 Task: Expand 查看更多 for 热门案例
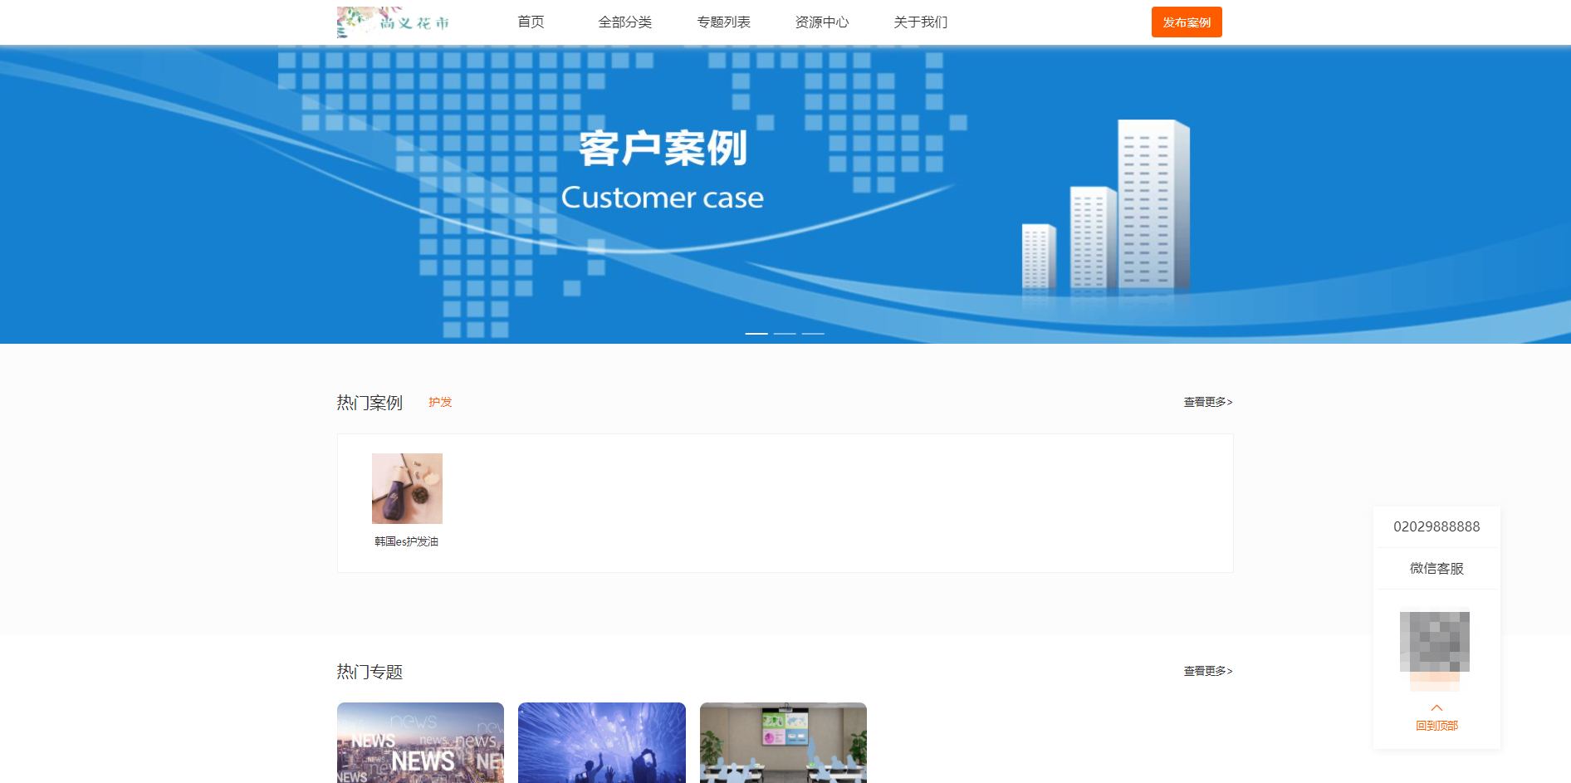(1207, 402)
